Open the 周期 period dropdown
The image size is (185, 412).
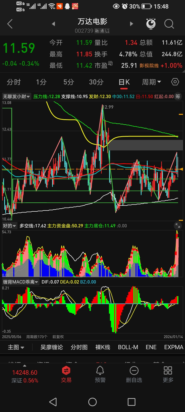(152, 82)
